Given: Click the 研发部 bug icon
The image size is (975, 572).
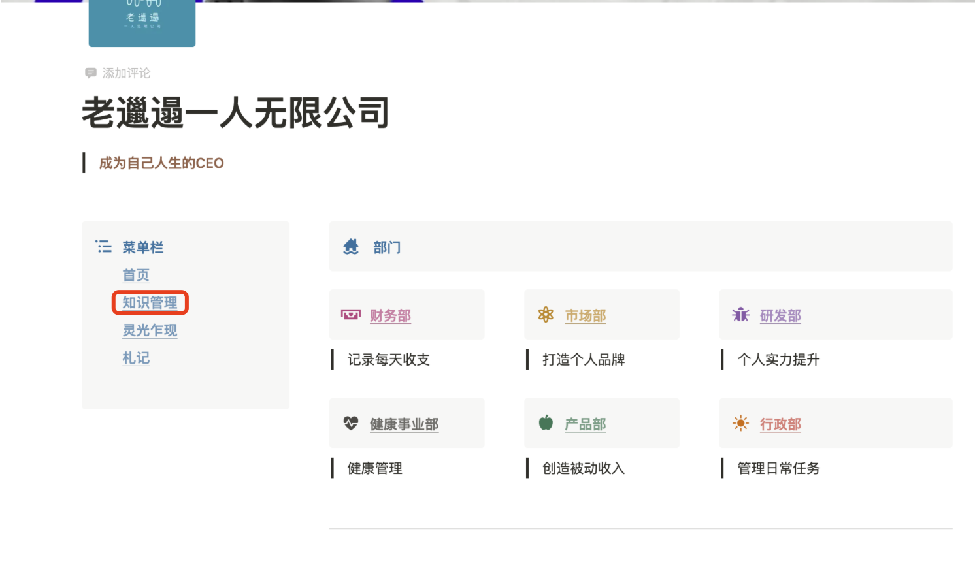Looking at the screenshot, I should click(740, 315).
